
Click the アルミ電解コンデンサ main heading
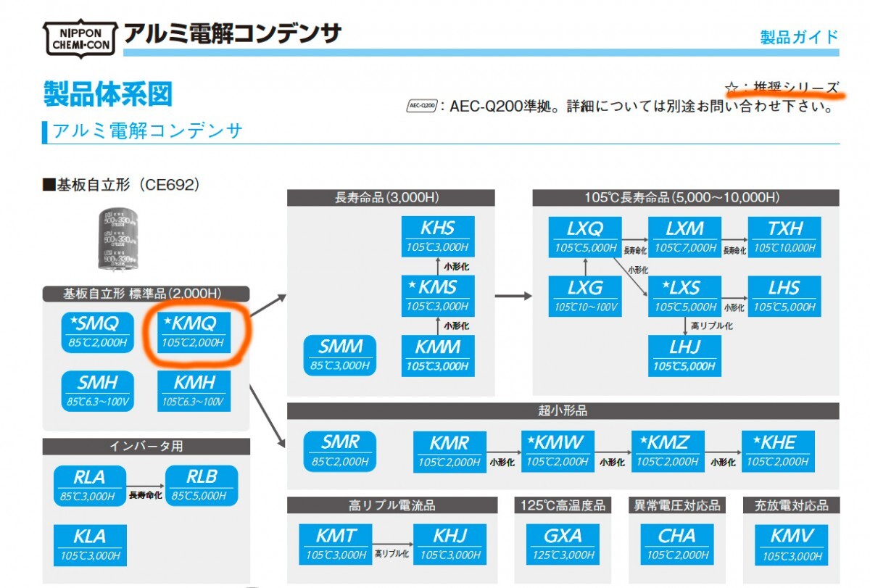coord(233,33)
